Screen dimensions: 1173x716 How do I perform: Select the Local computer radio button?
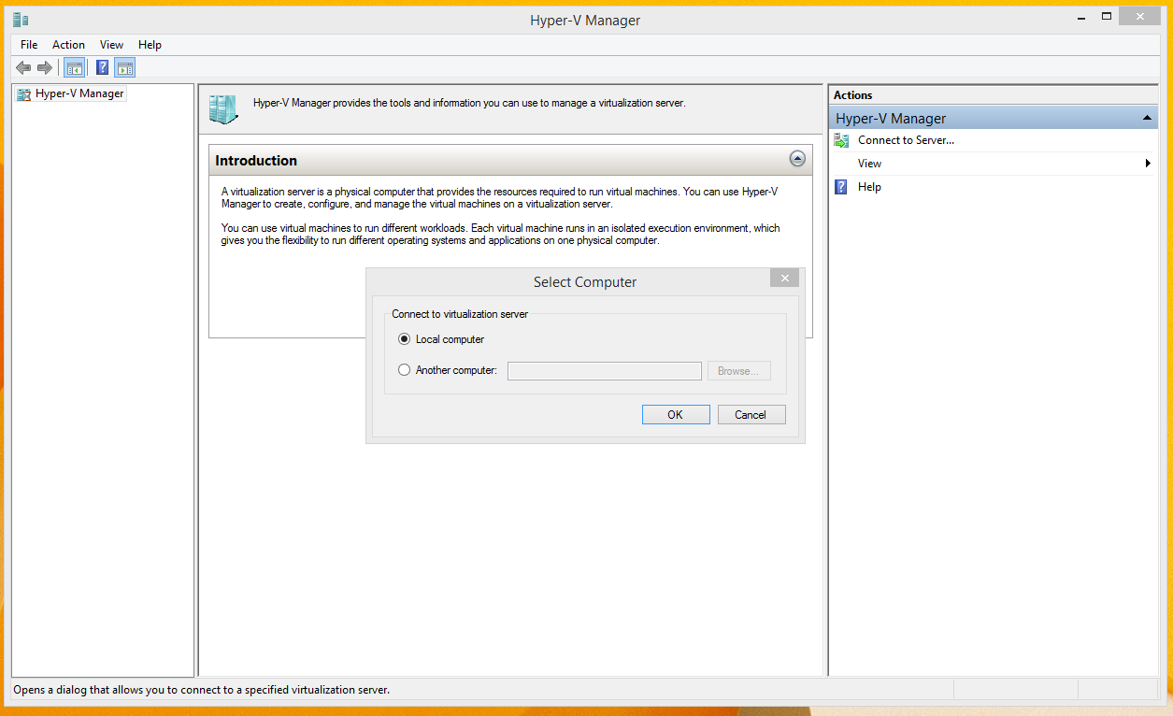click(x=404, y=339)
